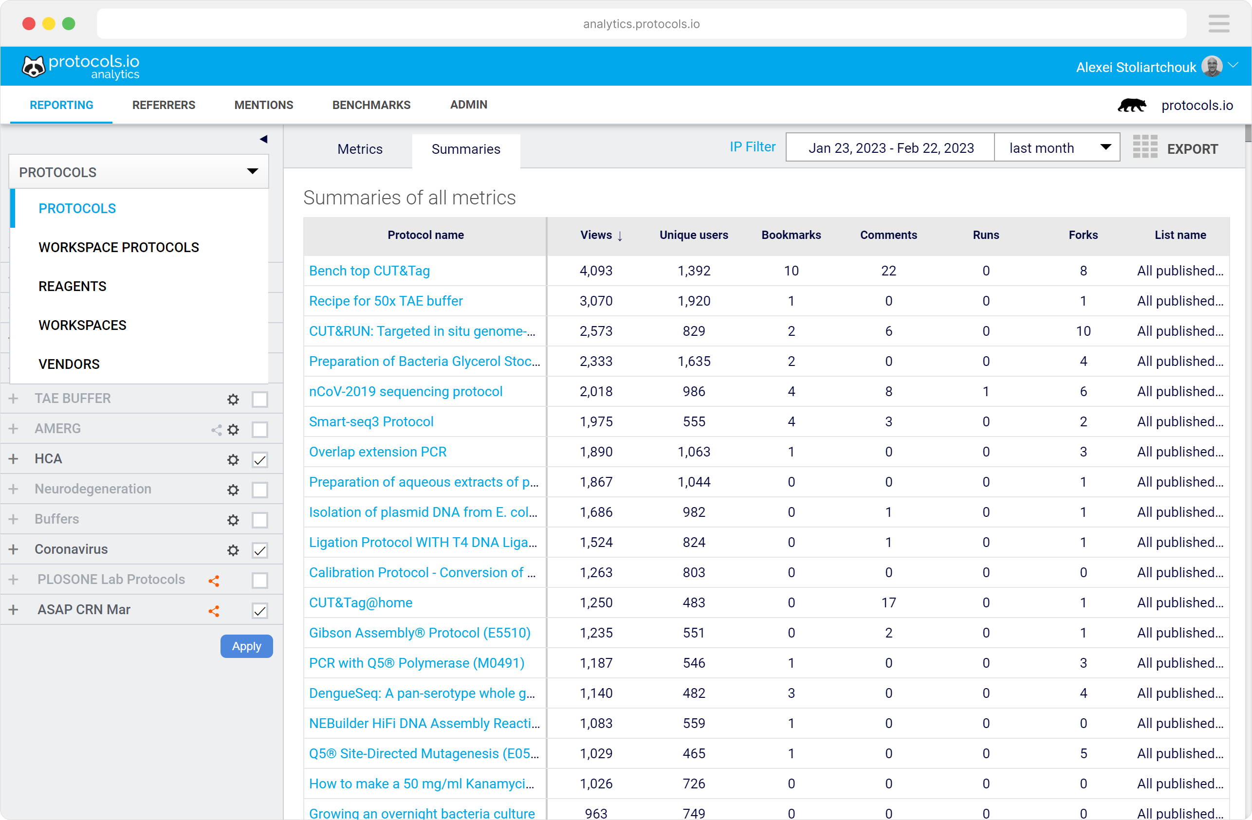Click the black bear workspace icon

pos(1132,105)
